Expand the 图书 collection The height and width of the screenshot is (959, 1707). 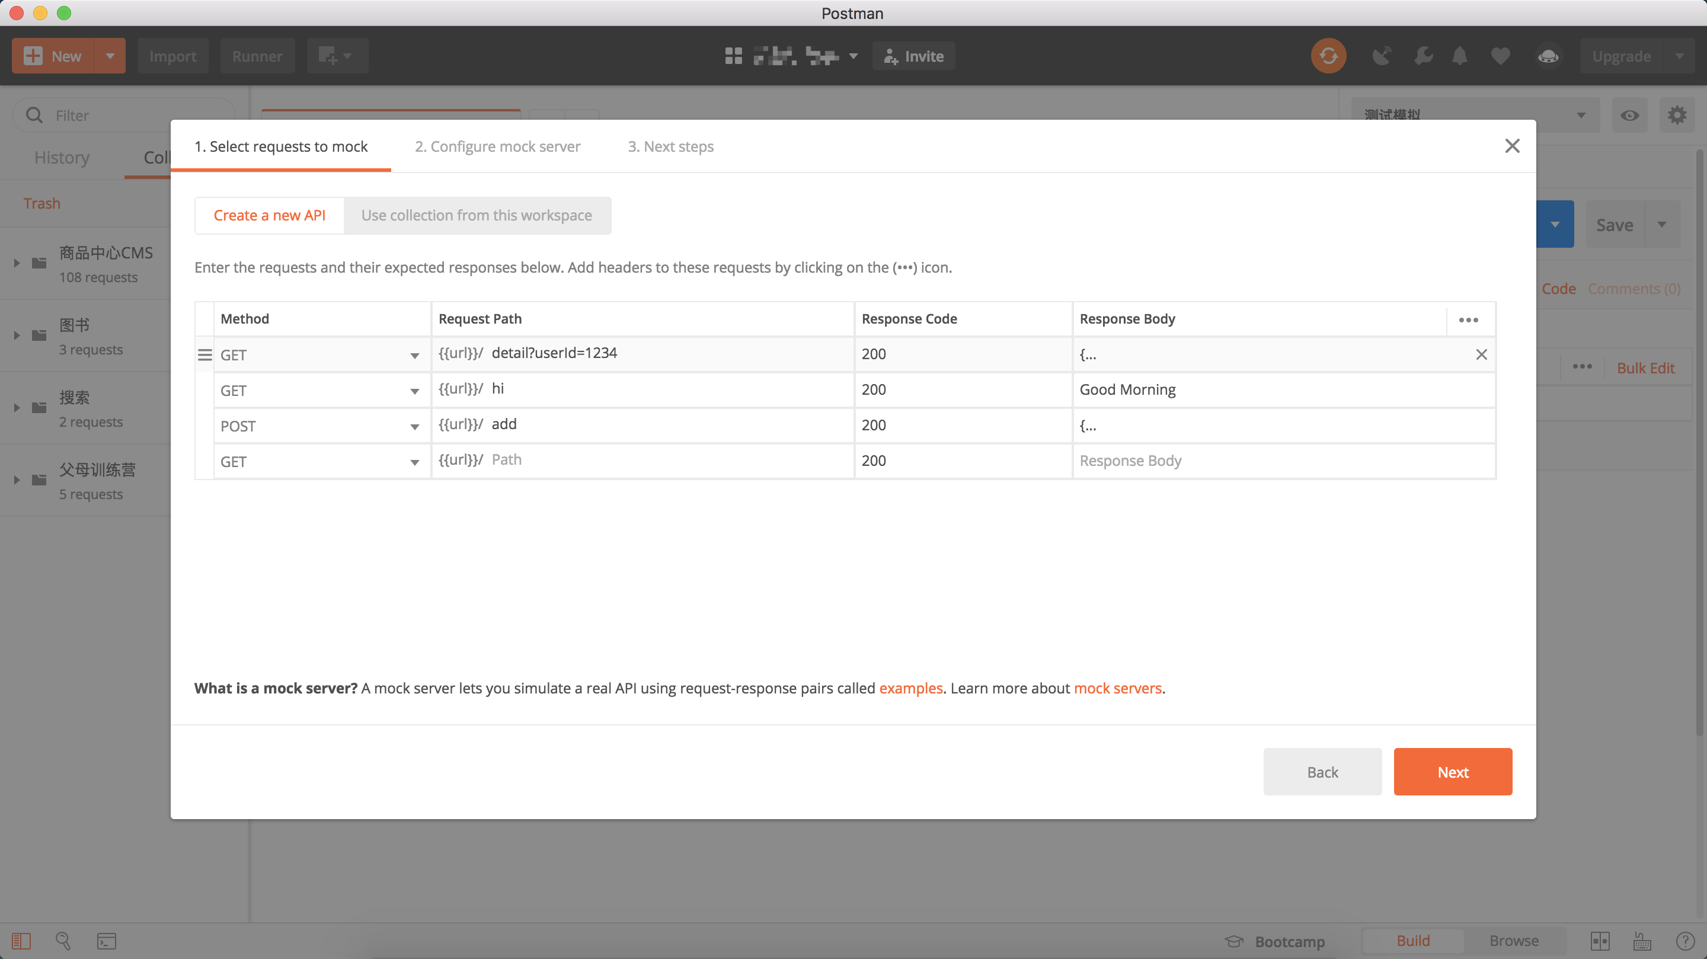[x=17, y=336]
